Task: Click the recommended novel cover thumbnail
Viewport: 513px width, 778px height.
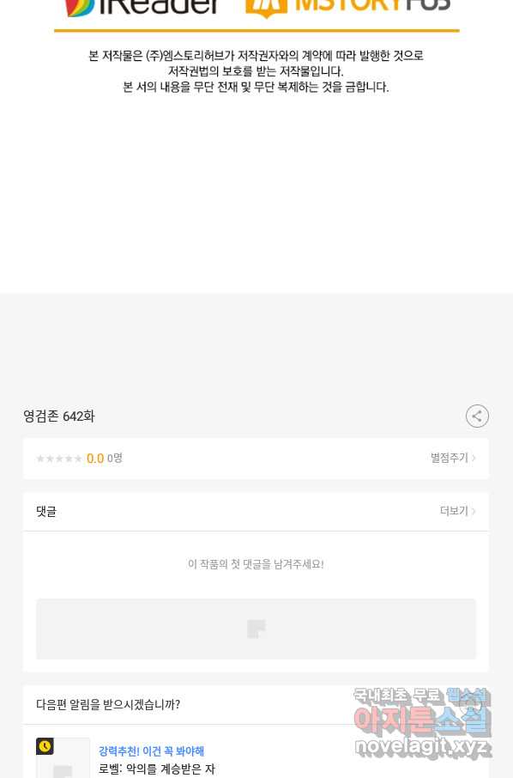Action: (x=63, y=757)
